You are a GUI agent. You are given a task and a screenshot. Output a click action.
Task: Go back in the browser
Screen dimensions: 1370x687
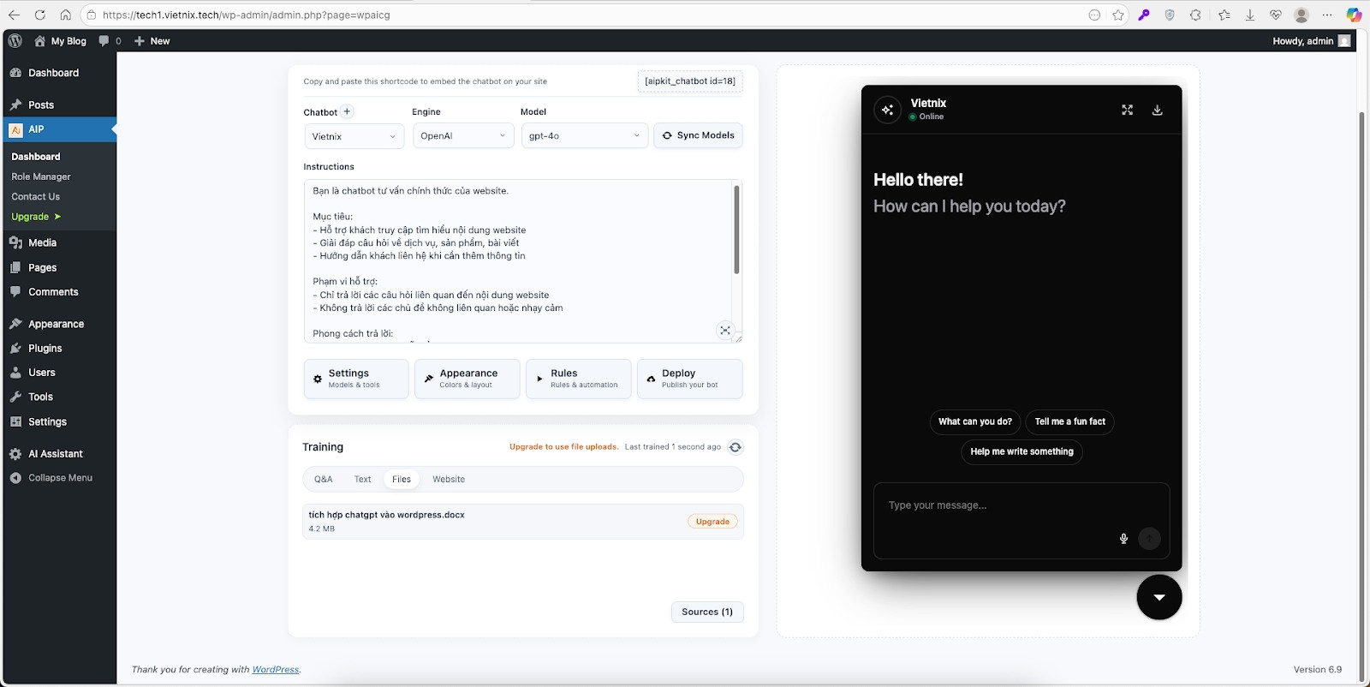pos(14,15)
